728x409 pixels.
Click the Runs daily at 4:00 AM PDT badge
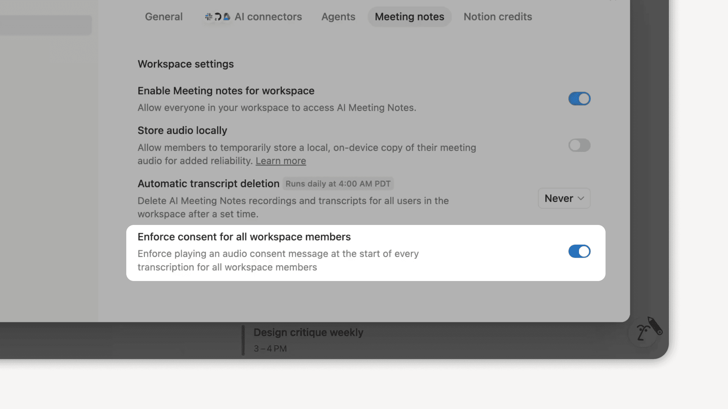pos(338,184)
